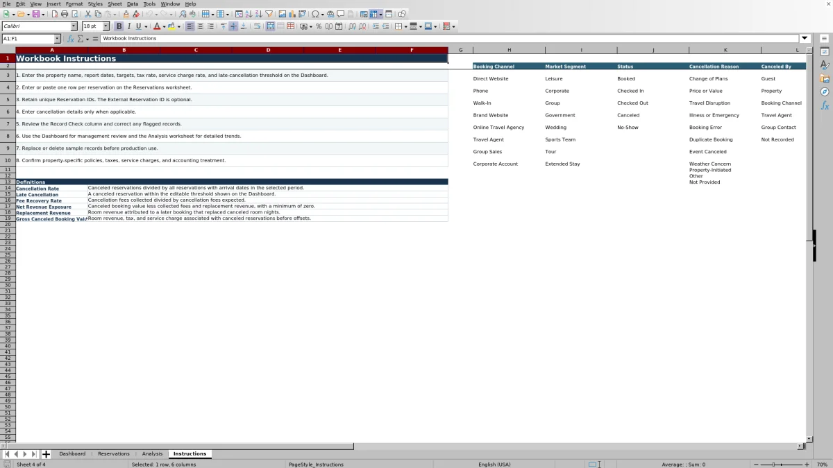Image resolution: width=833 pixels, height=468 pixels.
Task: Open the File menu
Action: tap(6, 4)
